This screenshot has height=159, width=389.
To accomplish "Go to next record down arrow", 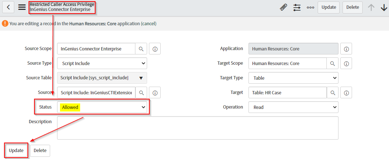I will pyautogui.click(x=384, y=7).
